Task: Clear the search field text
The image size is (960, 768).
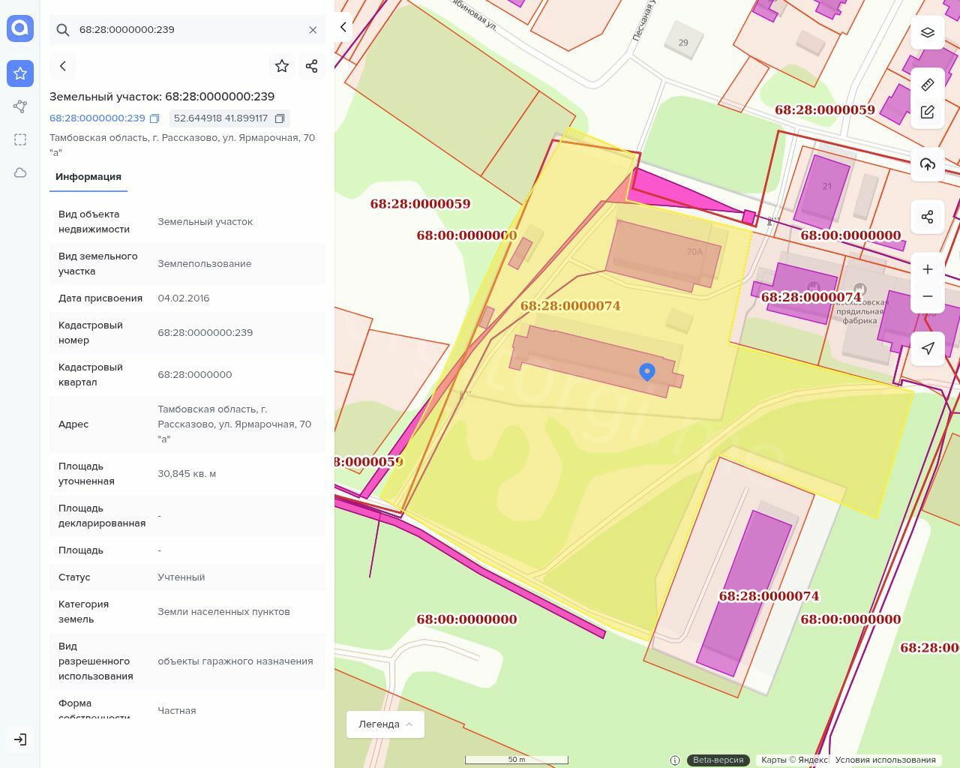Action: point(313,30)
